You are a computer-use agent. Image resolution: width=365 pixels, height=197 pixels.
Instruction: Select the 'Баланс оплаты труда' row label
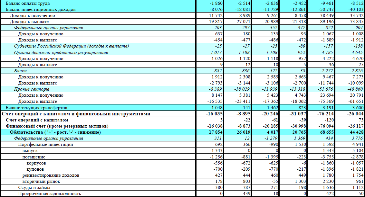(x=27, y=3)
